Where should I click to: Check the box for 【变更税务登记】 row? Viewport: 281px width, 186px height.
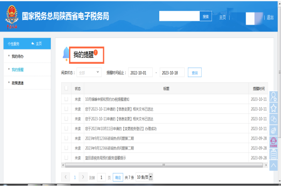(x=67, y=128)
